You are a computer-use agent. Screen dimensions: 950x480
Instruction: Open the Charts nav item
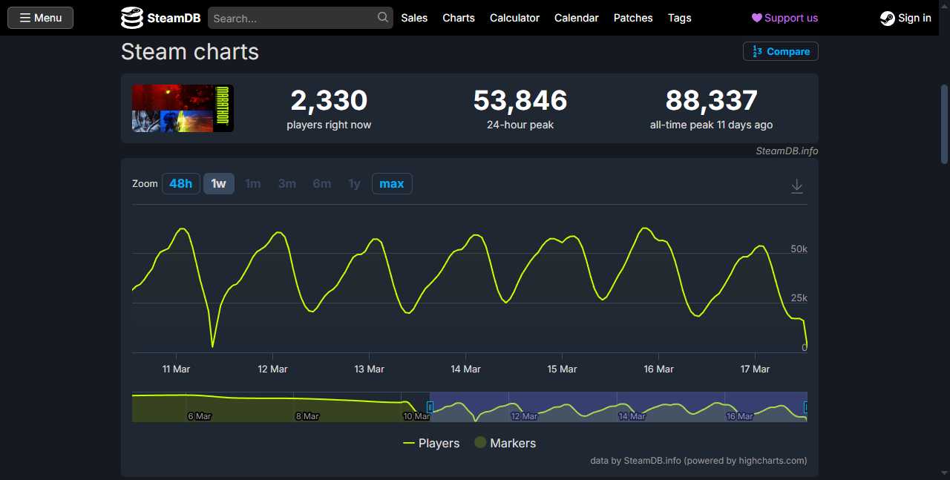[x=459, y=18]
